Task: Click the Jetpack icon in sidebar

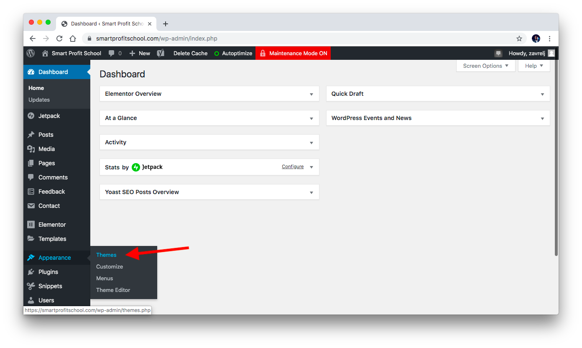Action: 31,116
